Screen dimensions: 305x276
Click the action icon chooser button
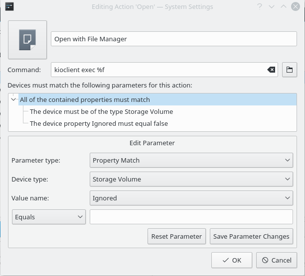[27, 40]
